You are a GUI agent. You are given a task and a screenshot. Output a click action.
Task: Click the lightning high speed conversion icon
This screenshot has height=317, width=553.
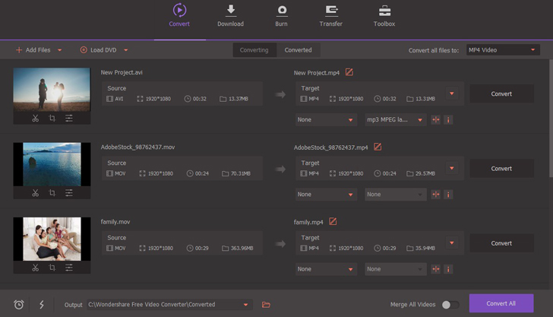[x=42, y=305]
